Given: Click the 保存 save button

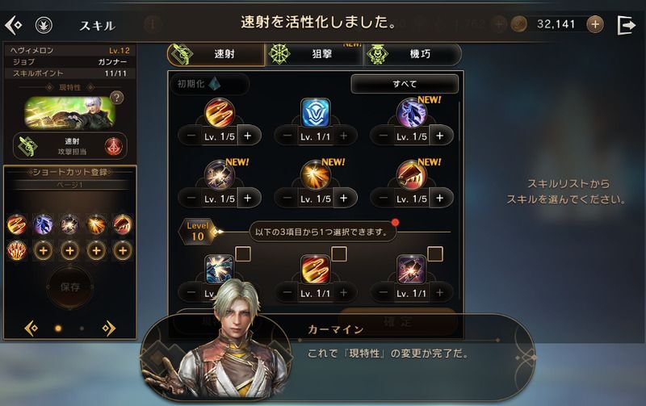Looking at the screenshot, I should pyautogui.click(x=70, y=287).
